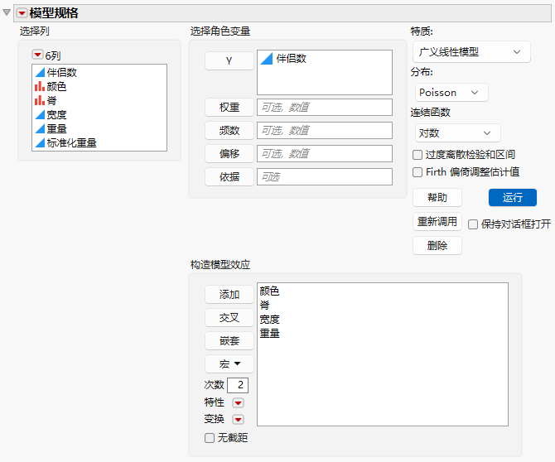Click the 交叉 effect button

(x=229, y=318)
